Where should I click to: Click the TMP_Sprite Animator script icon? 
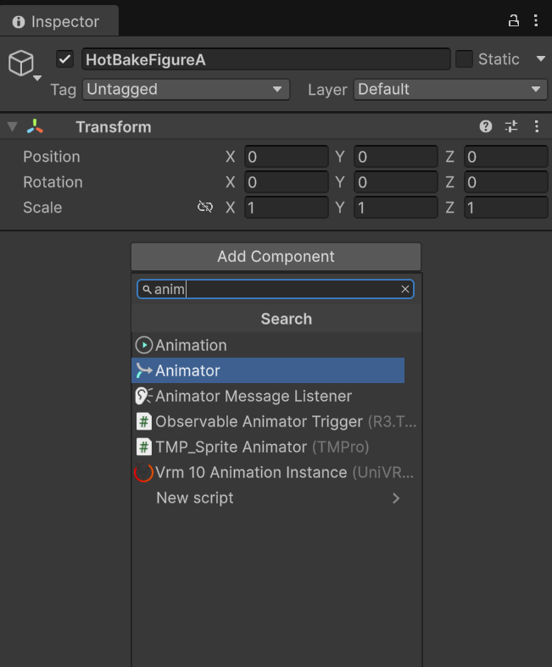(144, 447)
